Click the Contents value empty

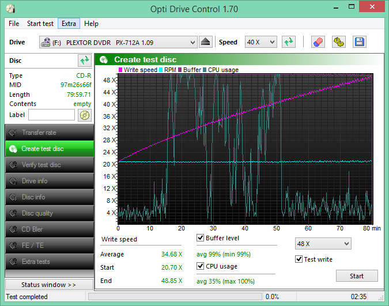[82, 104]
